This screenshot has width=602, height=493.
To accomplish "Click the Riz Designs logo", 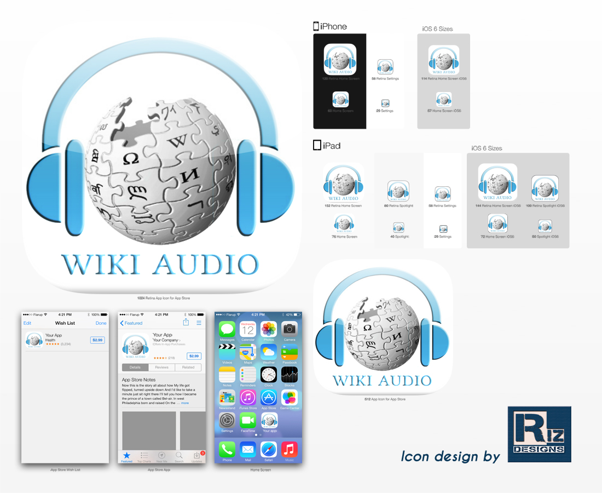I will pos(539,434).
